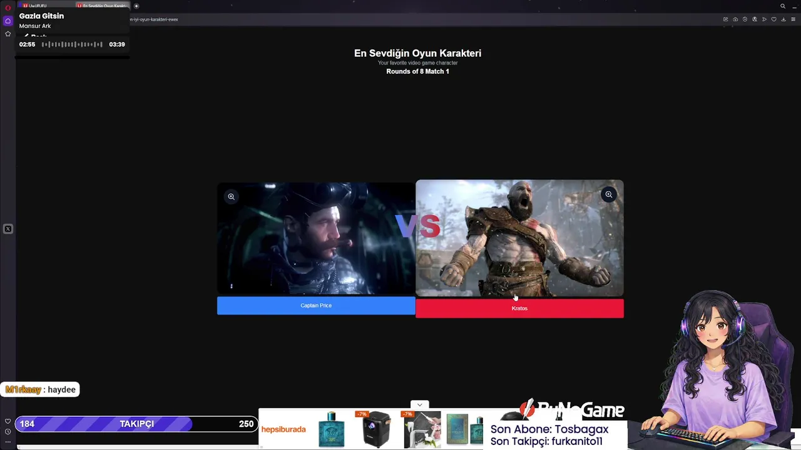Open the history clock icon in sidebar

click(8, 431)
